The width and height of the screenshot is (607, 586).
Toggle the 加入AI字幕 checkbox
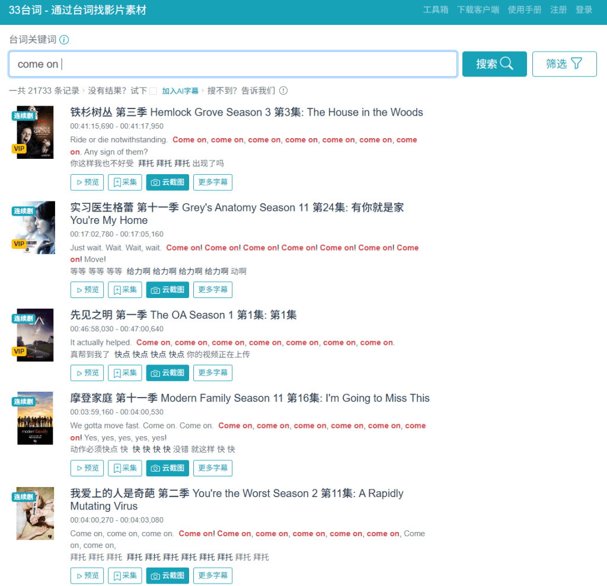(x=153, y=91)
